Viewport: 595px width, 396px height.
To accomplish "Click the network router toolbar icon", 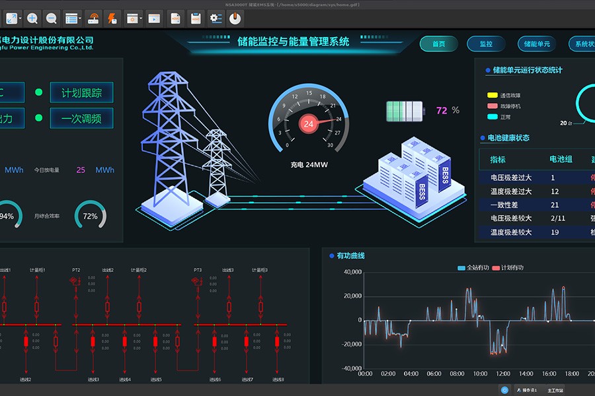I will (x=93, y=18).
